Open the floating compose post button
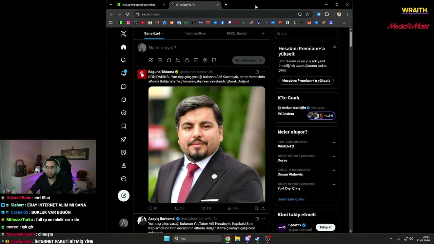 (x=123, y=196)
